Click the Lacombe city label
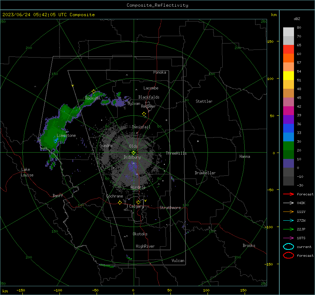 point(151,88)
